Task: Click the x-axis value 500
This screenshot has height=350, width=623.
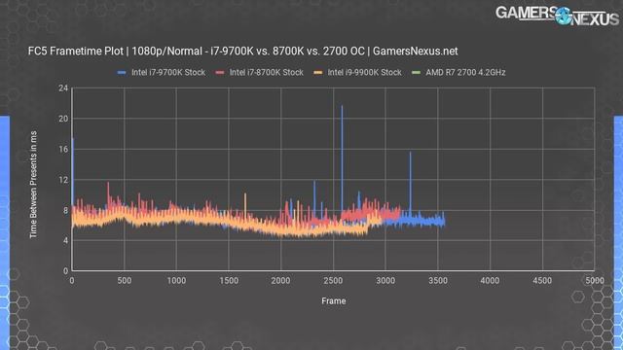Action: point(124,281)
